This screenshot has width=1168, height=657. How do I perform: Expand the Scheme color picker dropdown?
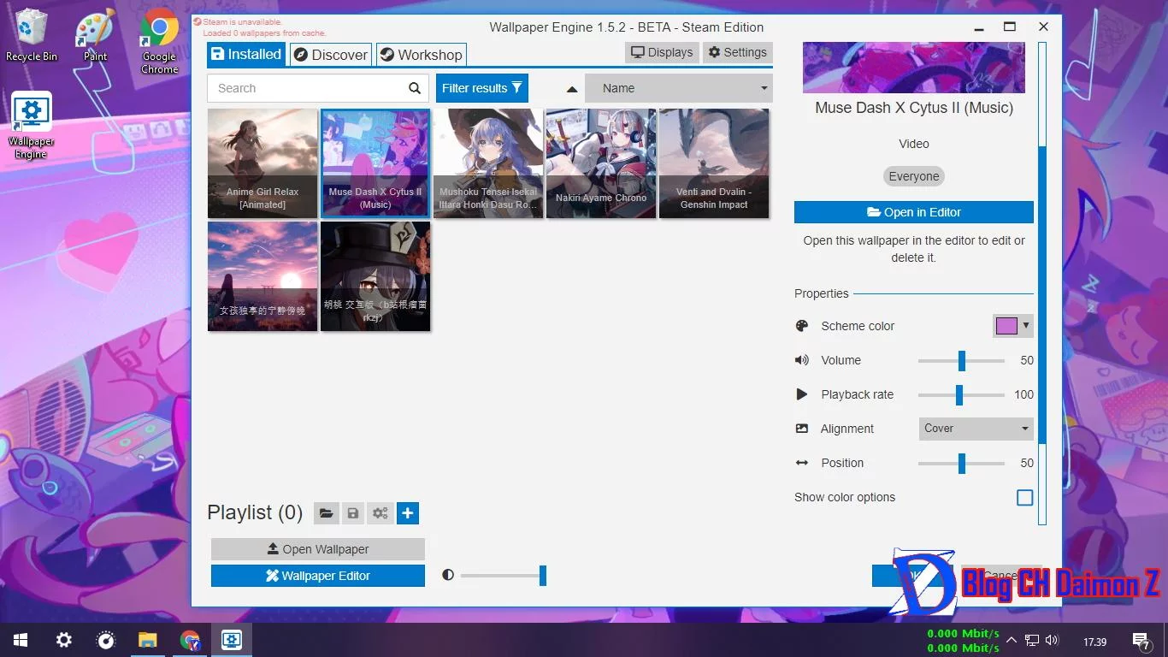pos(1013,326)
